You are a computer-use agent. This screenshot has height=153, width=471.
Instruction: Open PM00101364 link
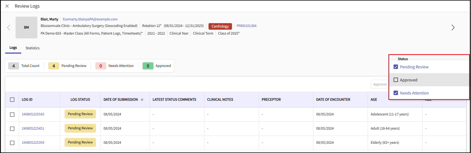pos(246,26)
